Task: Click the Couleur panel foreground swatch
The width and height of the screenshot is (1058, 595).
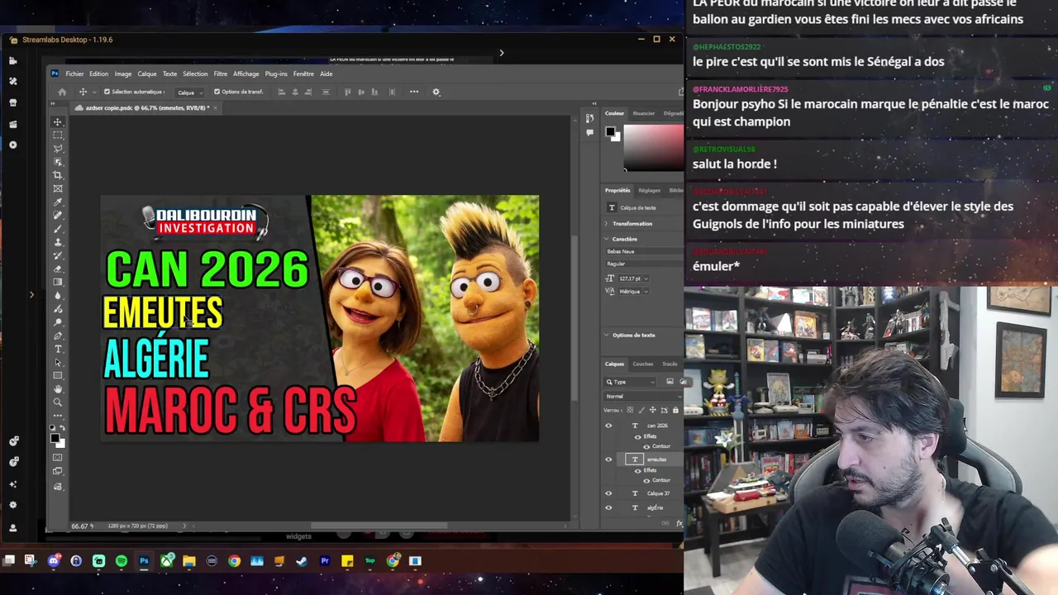Action: (x=610, y=131)
